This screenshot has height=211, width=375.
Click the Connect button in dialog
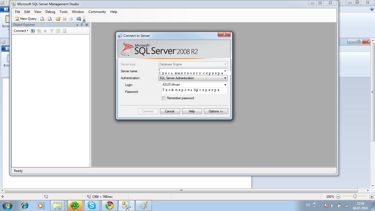(148, 111)
